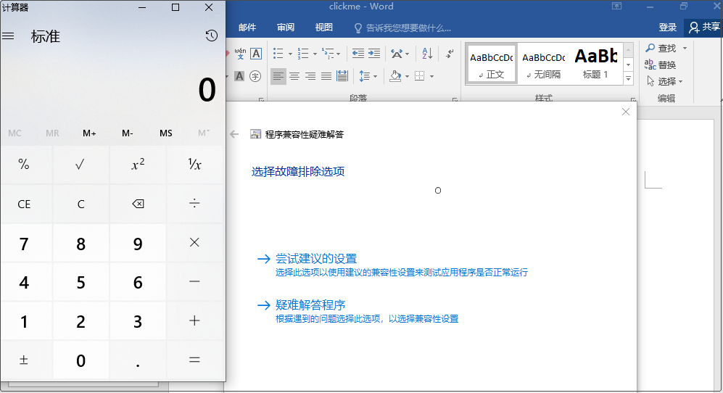Click 尝试建议的设置 in the troubleshooter
Viewport: 723px width, 393px height.
click(x=316, y=258)
